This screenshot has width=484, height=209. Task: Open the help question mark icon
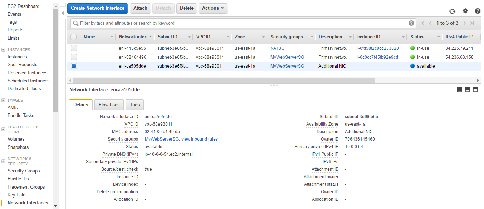478,11
